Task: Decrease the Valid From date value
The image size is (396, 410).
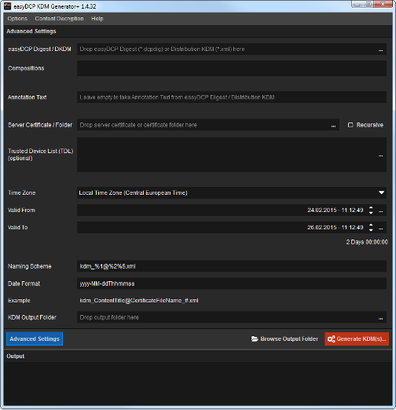Action: [x=371, y=213]
